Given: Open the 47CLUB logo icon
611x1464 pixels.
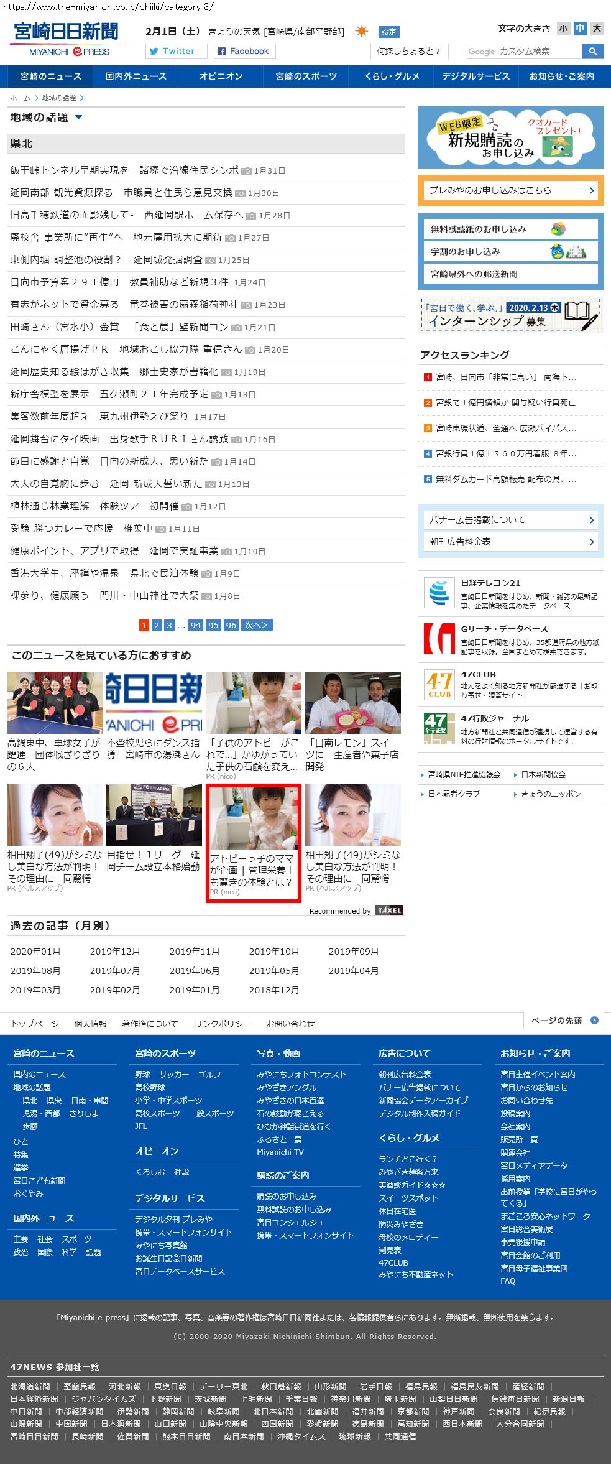Looking at the screenshot, I should pos(439,684).
